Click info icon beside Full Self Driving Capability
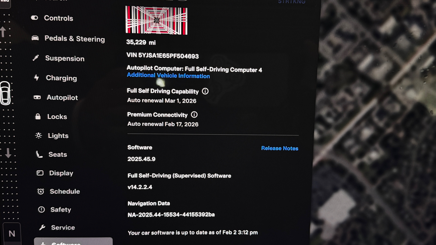Screen dimensions: 436x245 (x=205, y=91)
